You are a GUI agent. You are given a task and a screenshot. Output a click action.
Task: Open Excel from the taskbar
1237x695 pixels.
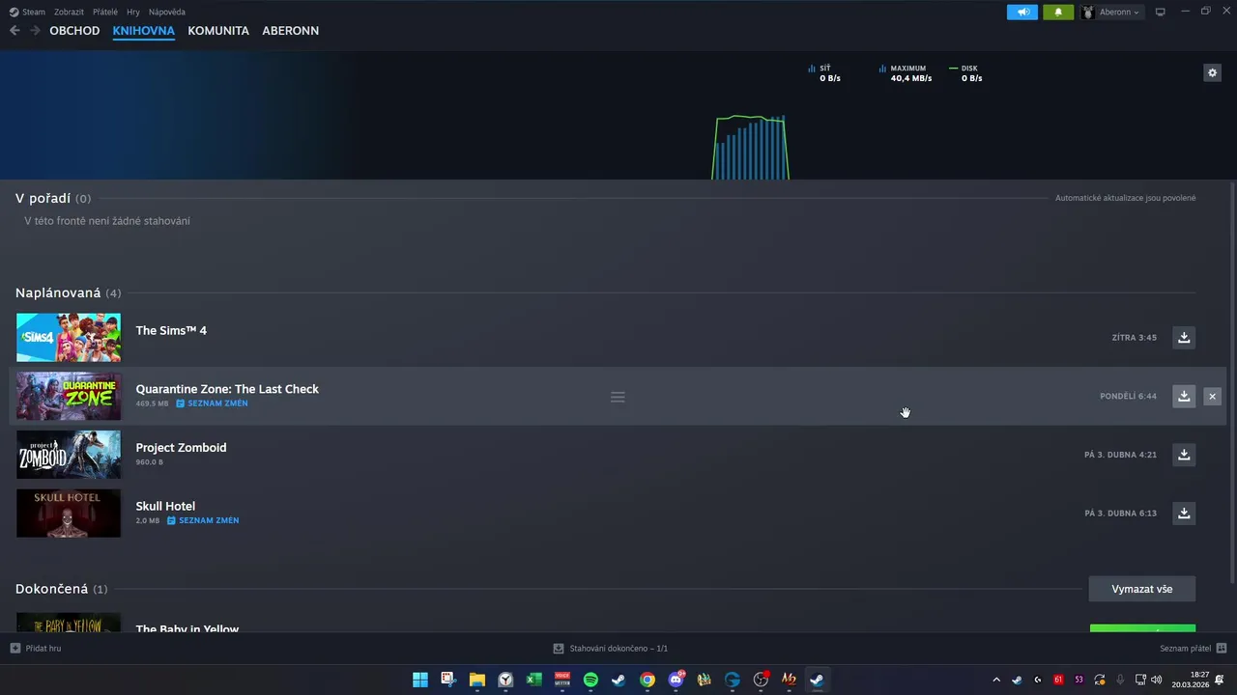point(533,680)
